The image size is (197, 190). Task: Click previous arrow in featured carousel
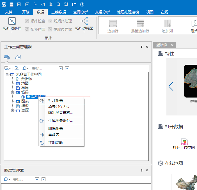coord(171,86)
